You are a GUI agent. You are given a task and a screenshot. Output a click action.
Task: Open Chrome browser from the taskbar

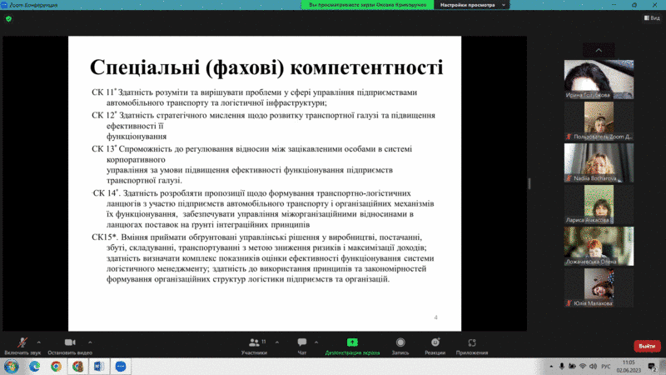tap(56, 366)
